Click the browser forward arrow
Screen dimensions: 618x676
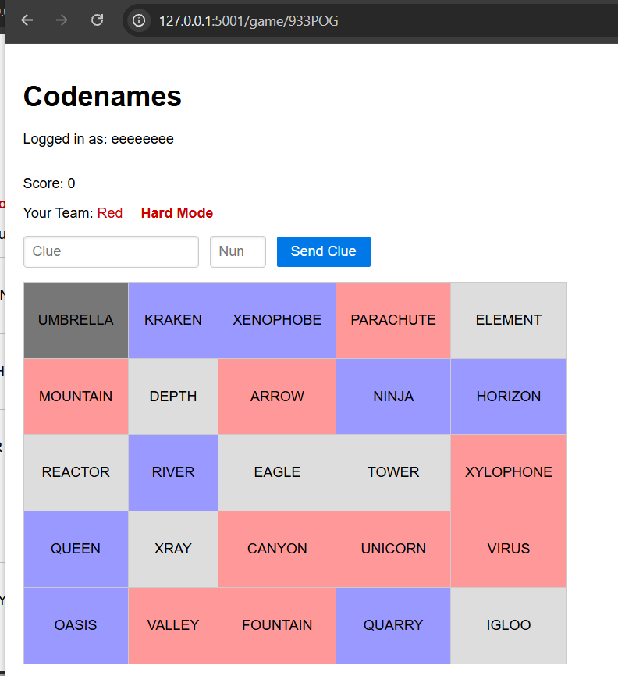coord(62,20)
